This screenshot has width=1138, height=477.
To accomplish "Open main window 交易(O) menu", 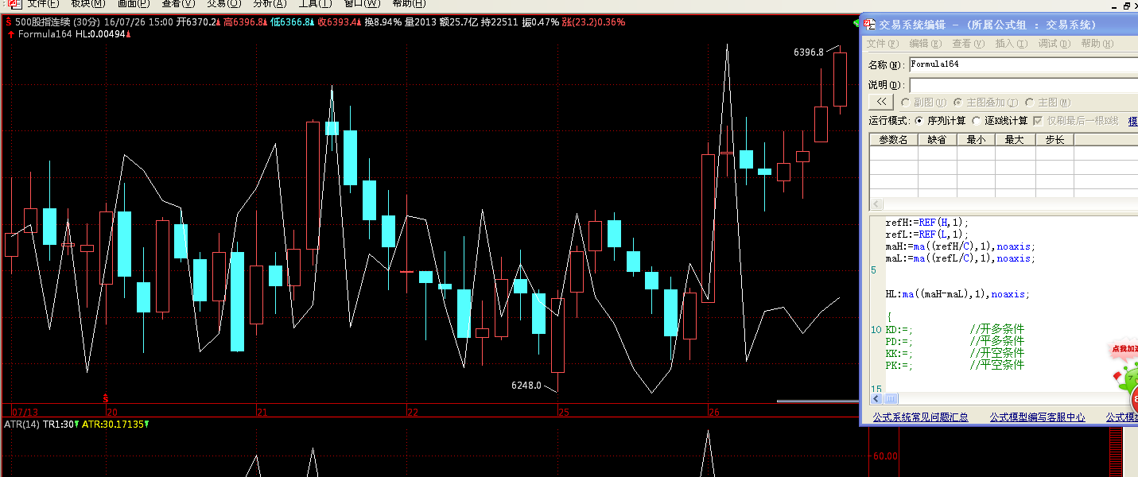I will click(223, 4).
